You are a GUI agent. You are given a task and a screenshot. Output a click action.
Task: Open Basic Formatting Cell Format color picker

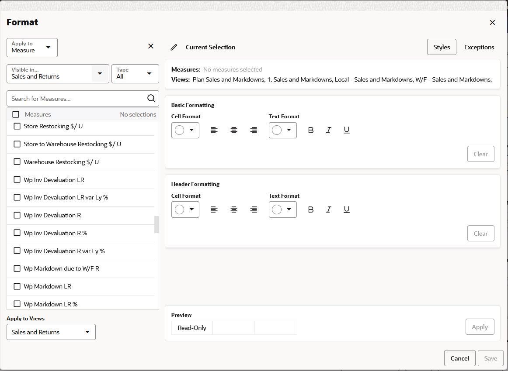(185, 130)
